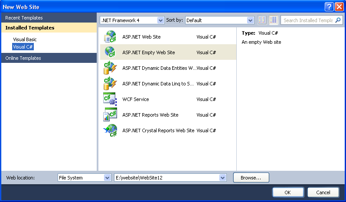This screenshot has height=202, width=346.
Task: Confirm with the OK button
Action: [287, 192]
